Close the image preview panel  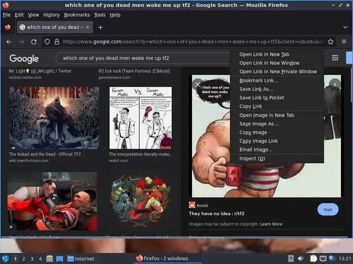(x=198, y=85)
